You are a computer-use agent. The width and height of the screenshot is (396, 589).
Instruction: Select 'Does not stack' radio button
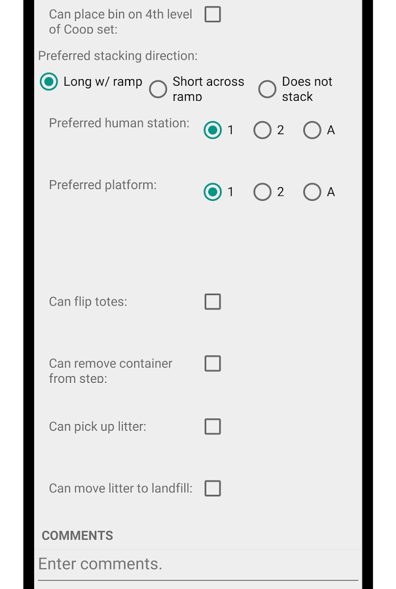pyautogui.click(x=267, y=89)
